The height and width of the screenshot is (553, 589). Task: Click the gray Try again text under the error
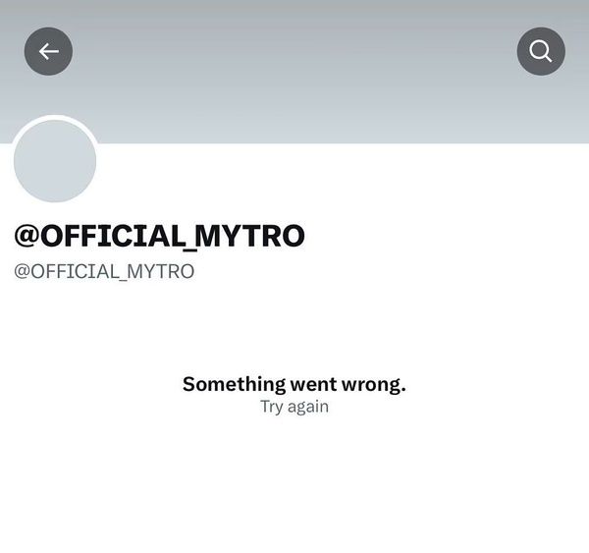(294, 407)
